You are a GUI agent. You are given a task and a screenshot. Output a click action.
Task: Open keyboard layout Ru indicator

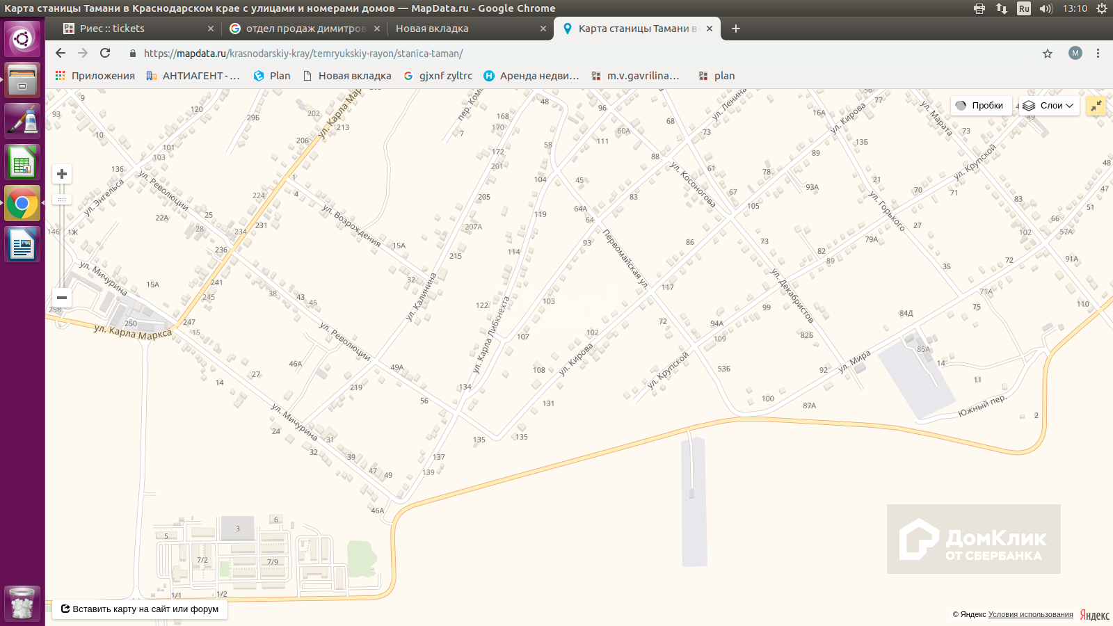point(1024,8)
